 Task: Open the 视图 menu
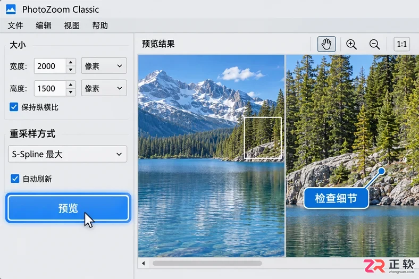[72, 26]
